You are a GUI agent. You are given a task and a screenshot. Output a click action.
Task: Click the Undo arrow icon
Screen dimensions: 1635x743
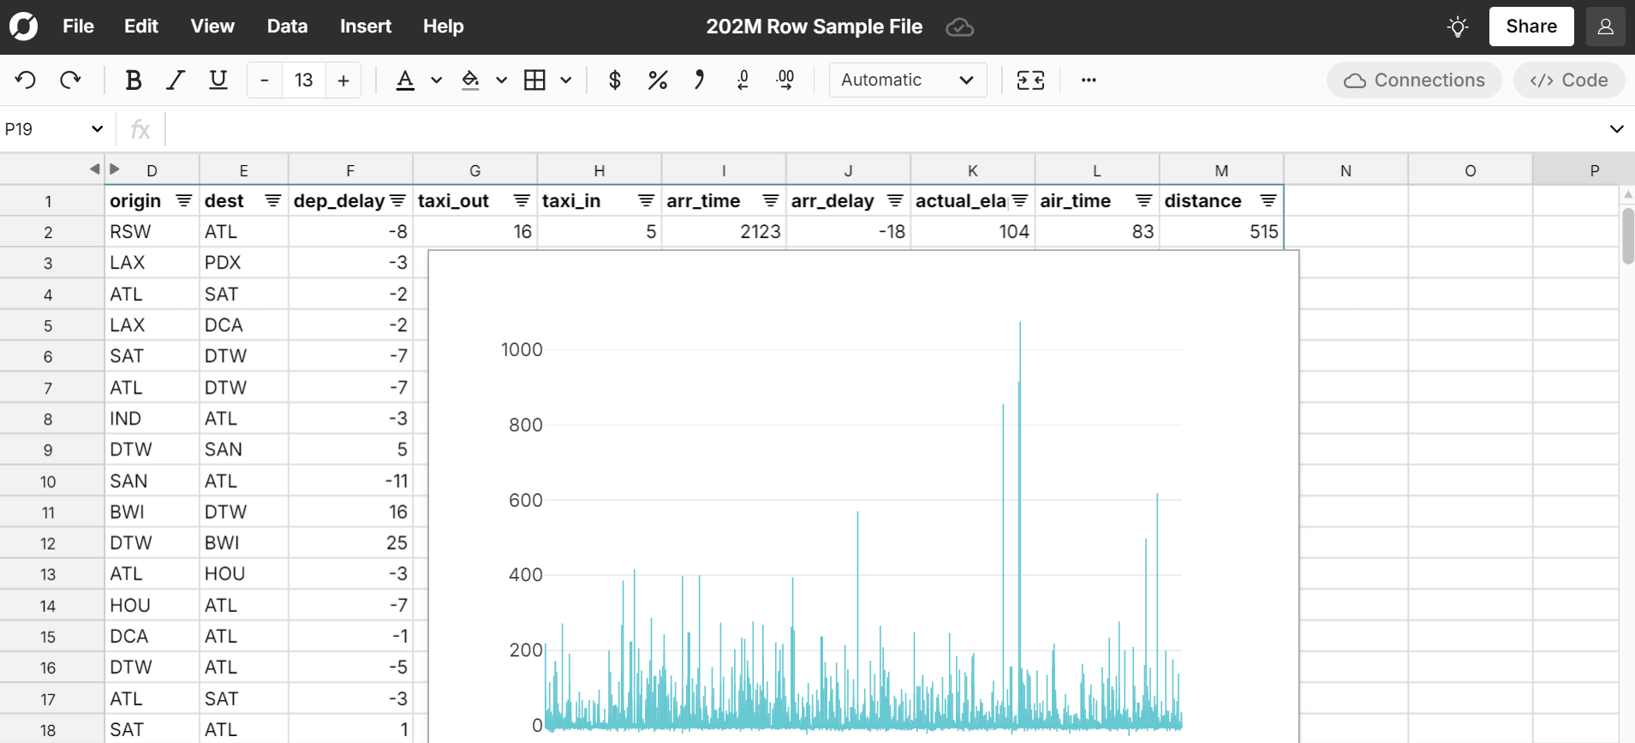[x=26, y=80]
